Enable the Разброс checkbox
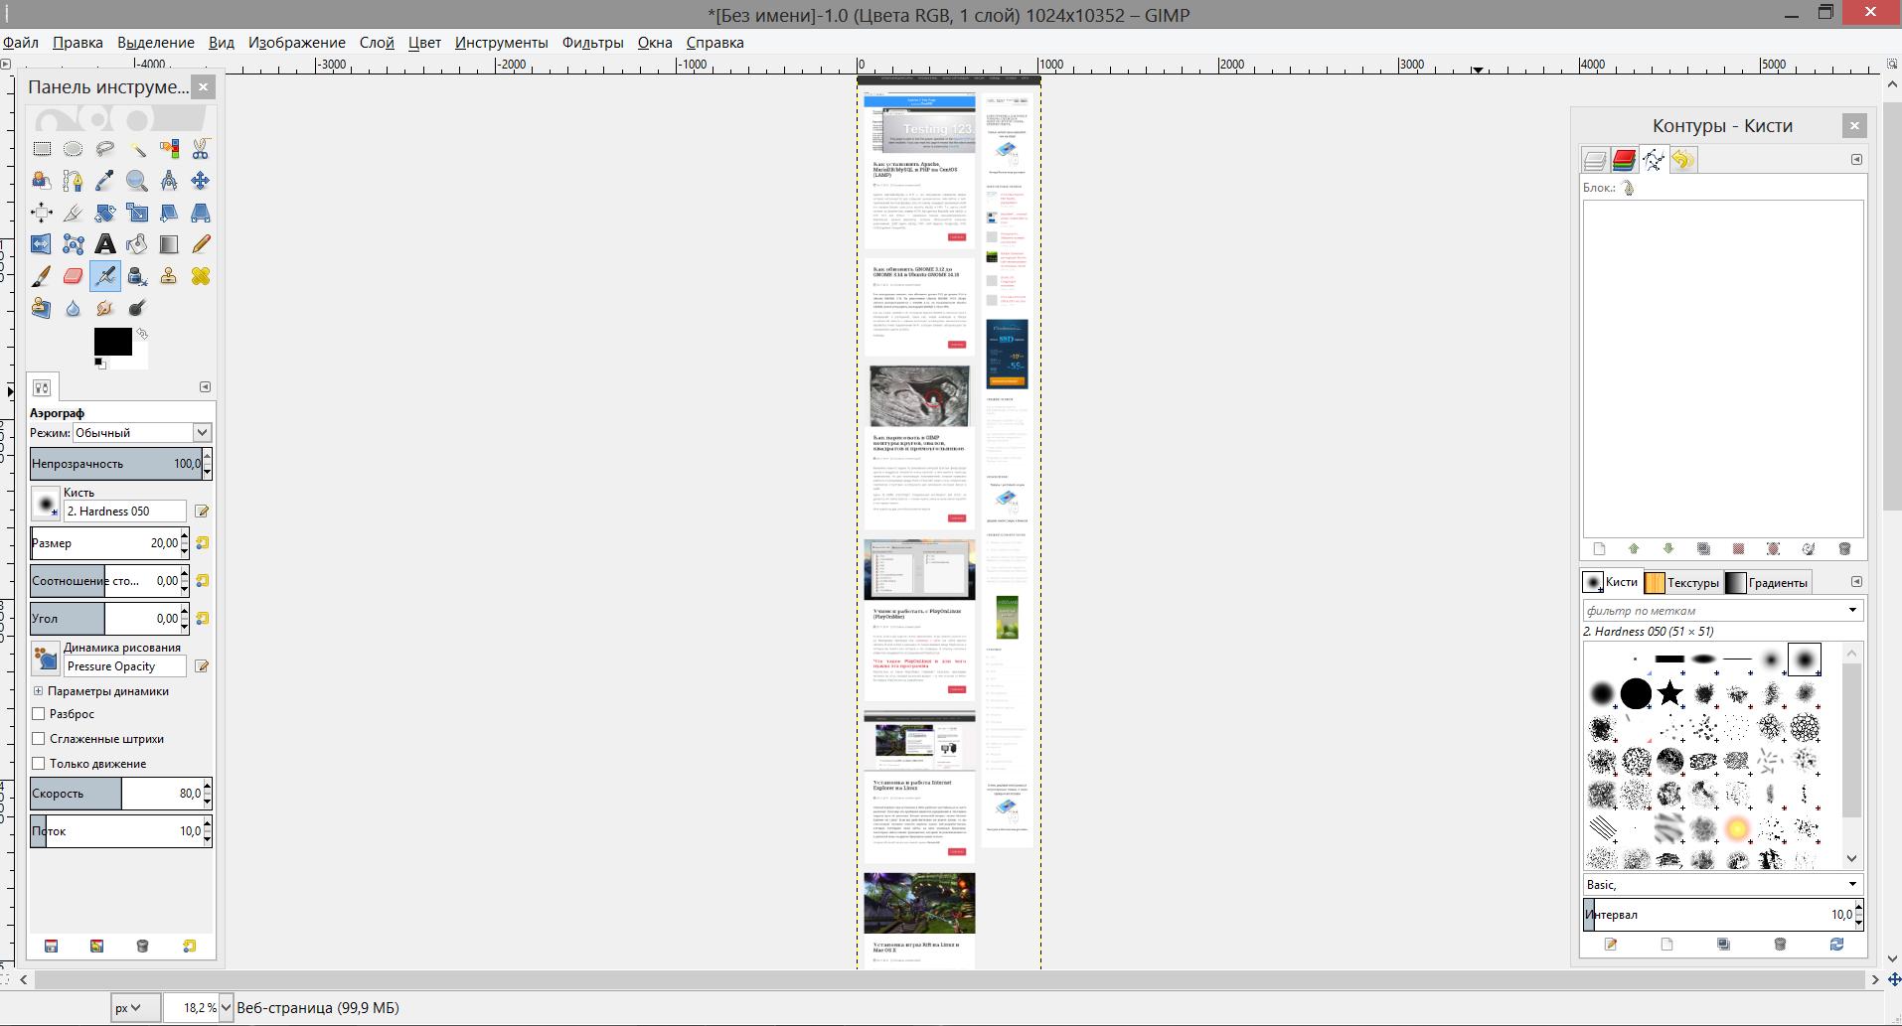The image size is (1902, 1026). [x=39, y=714]
